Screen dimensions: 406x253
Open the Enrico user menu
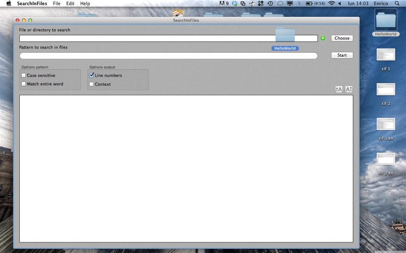coord(381,4)
